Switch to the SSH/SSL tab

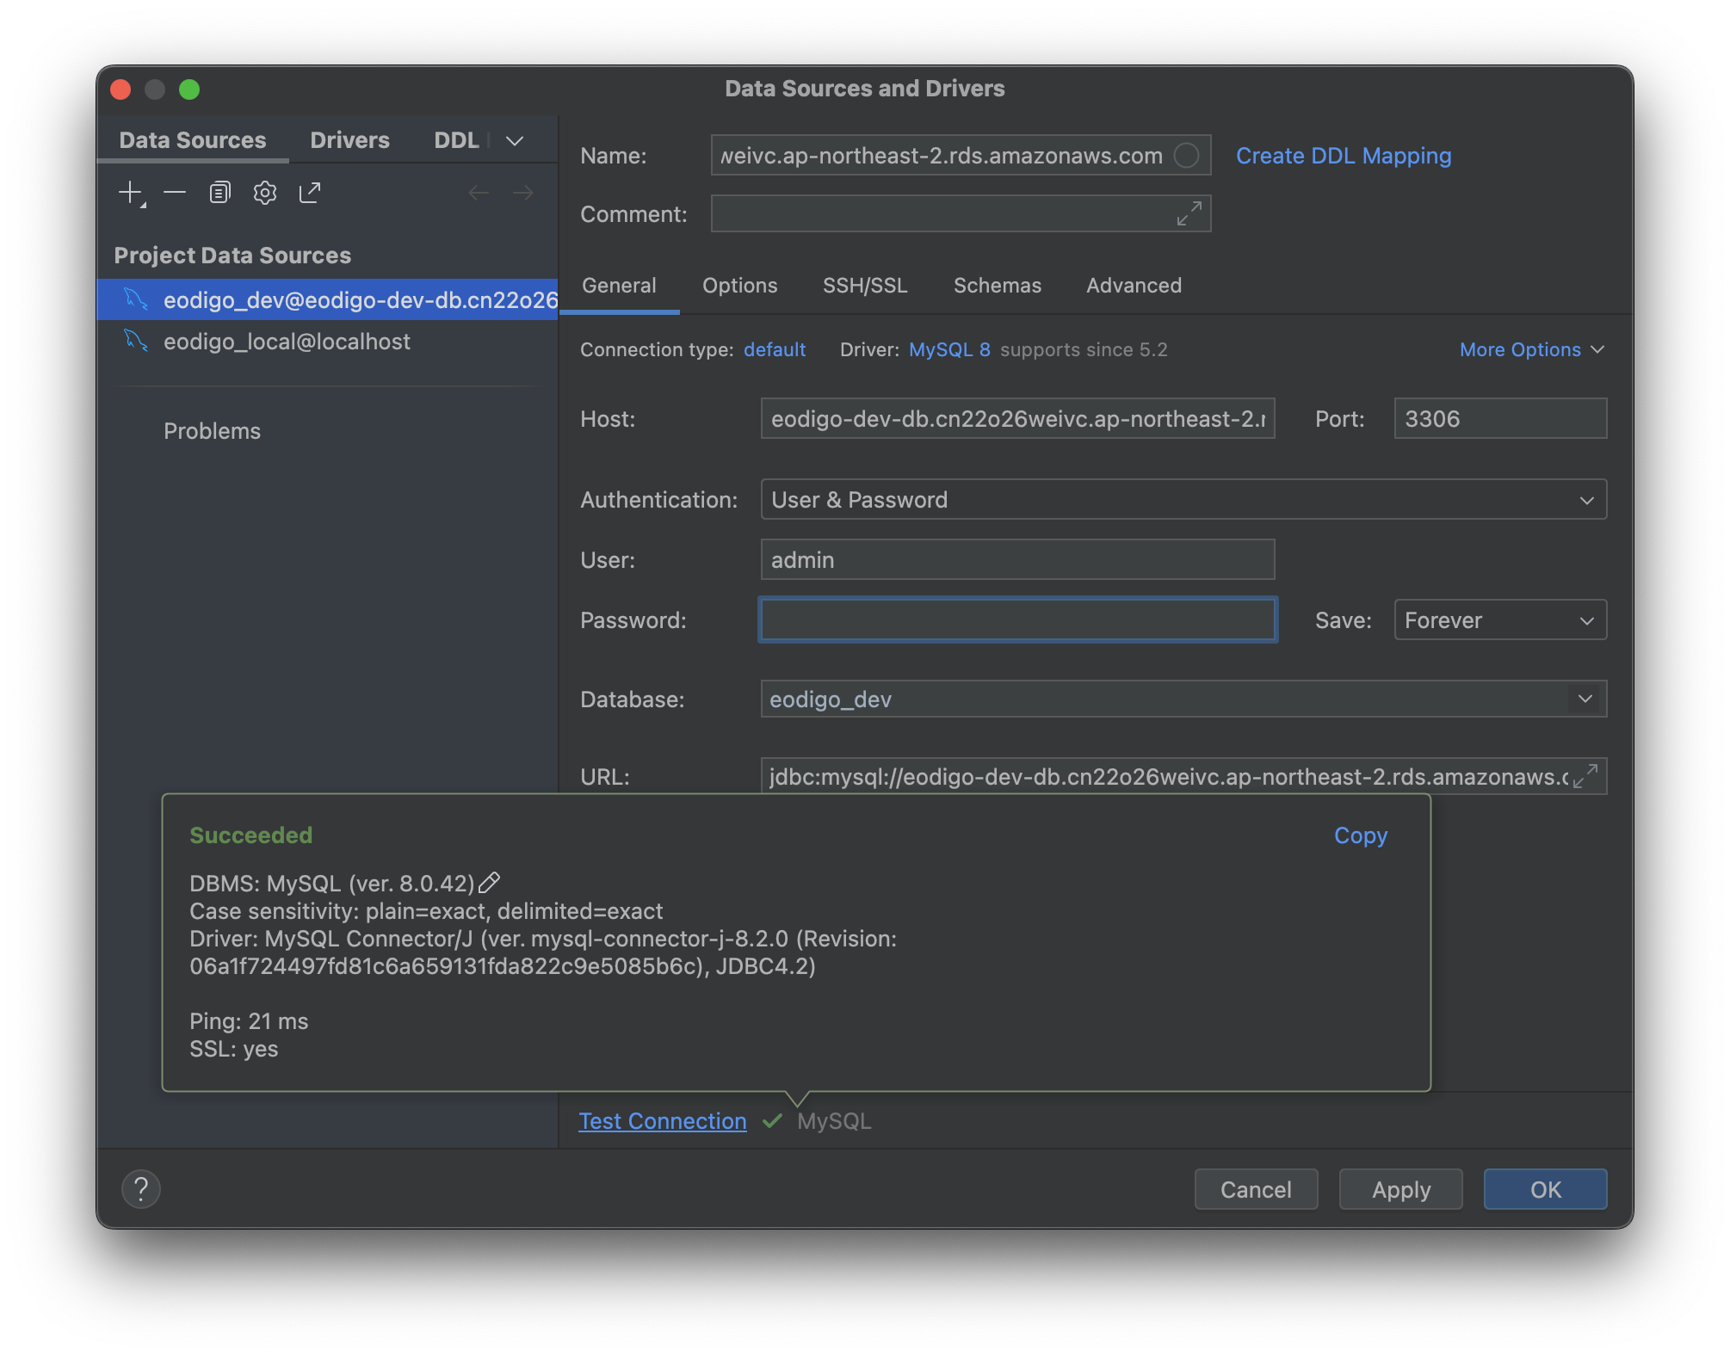click(x=865, y=286)
